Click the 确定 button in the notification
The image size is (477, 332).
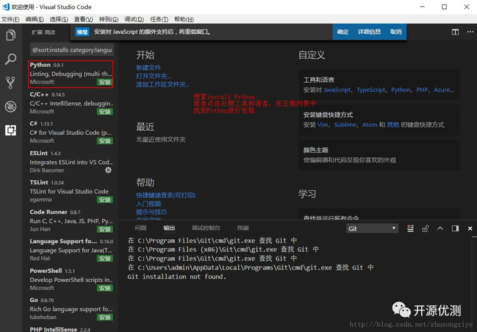pos(342,32)
